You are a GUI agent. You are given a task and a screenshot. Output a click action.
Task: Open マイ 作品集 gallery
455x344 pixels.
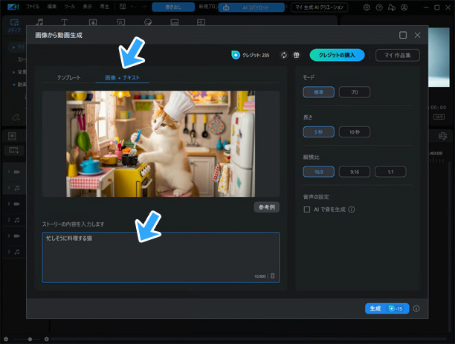coord(398,55)
